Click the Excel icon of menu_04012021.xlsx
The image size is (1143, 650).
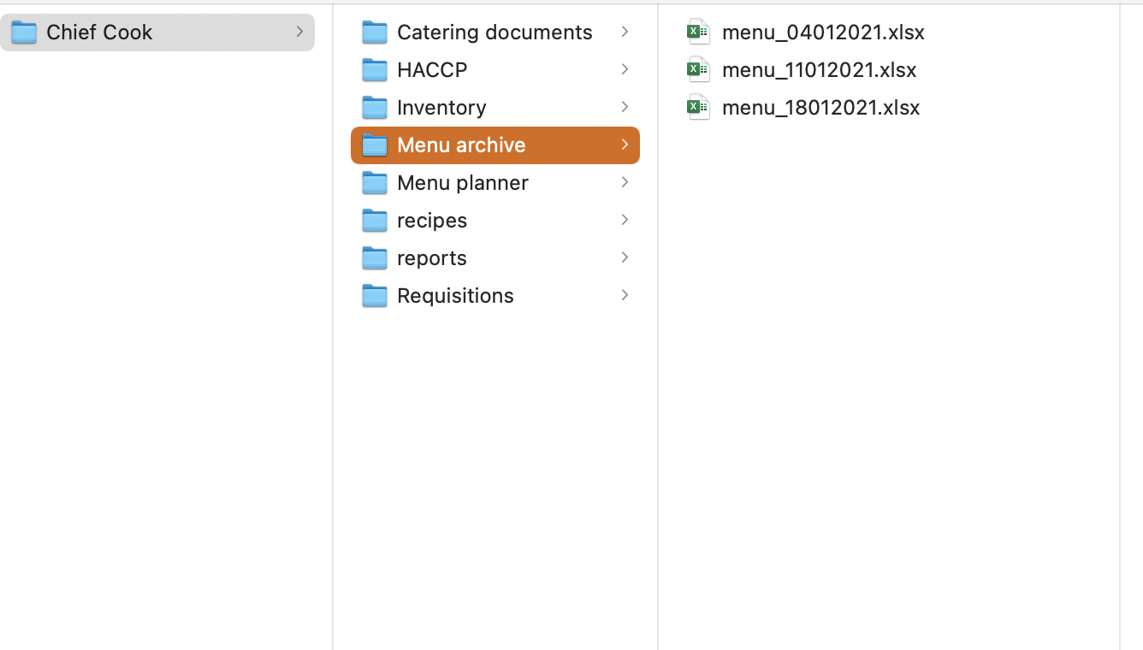tap(699, 32)
